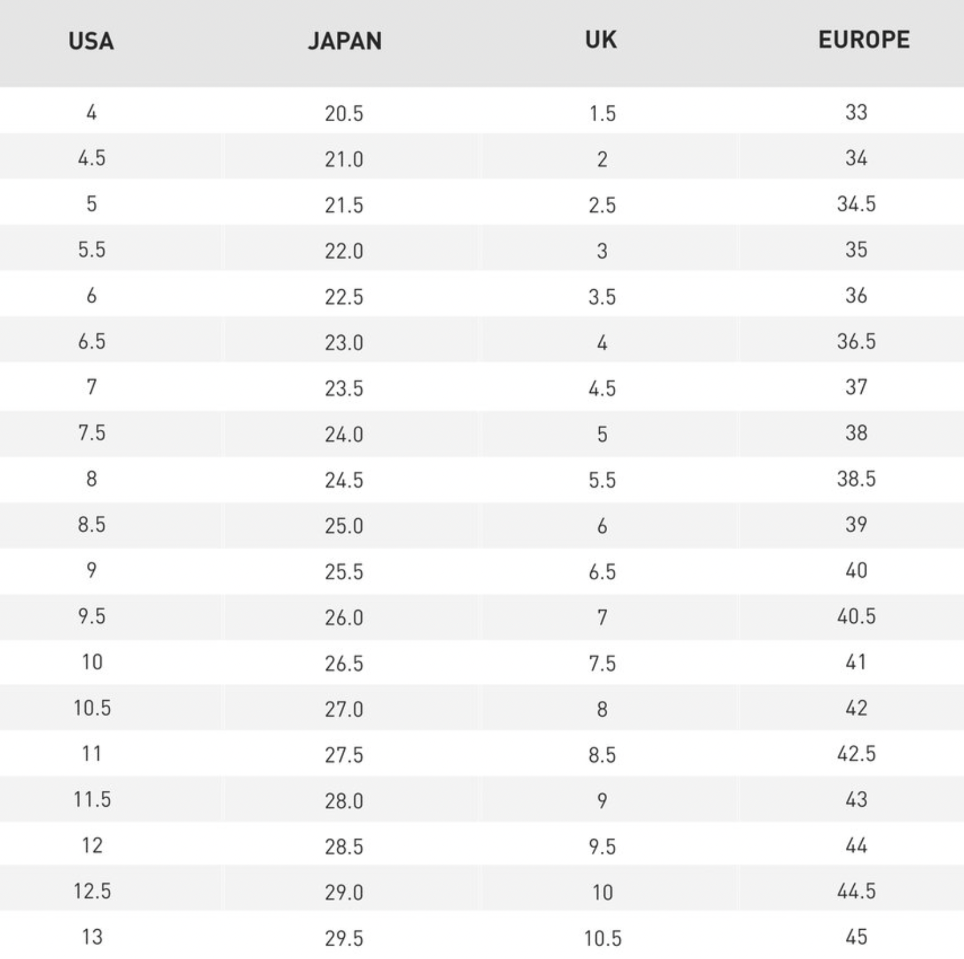Select Europe size 33 cell

pos(856,112)
